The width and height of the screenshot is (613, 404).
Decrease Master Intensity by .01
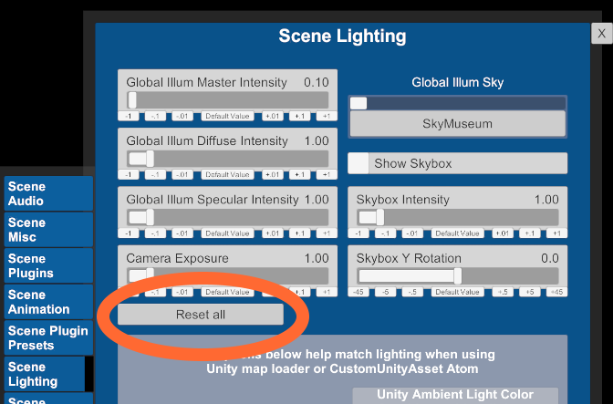coord(182,116)
